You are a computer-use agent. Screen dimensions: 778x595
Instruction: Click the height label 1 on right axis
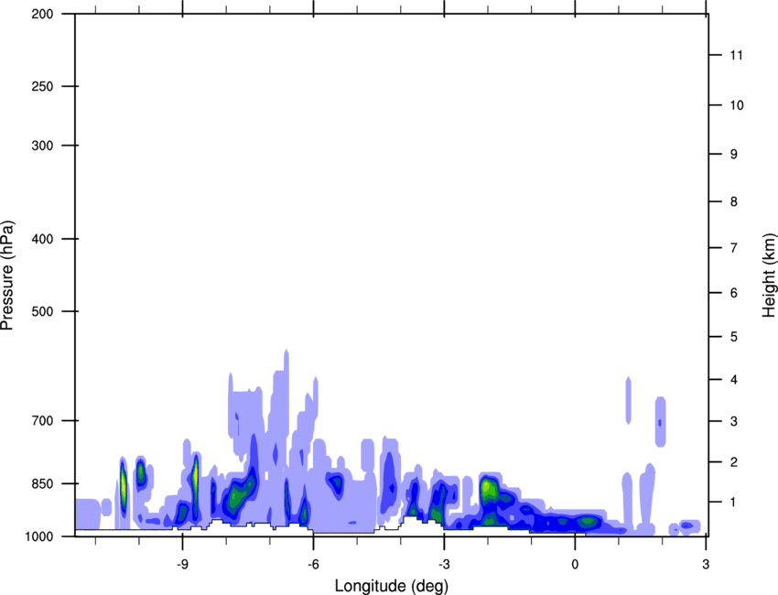click(734, 503)
